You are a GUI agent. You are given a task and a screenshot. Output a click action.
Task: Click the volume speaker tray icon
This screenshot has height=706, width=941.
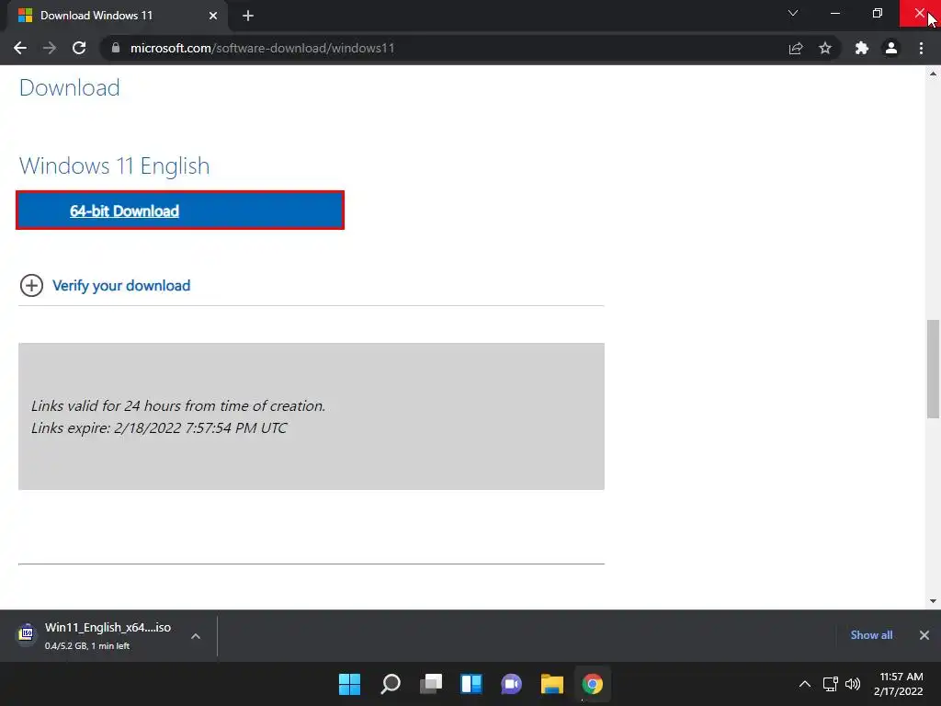852,684
